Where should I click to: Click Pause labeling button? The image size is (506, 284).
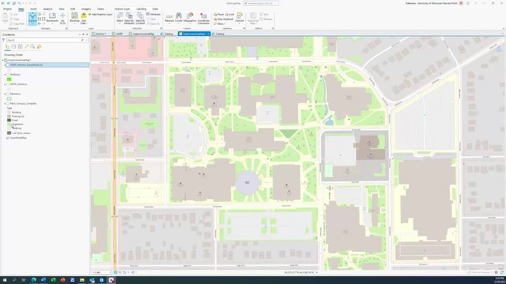tap(219, 15)
